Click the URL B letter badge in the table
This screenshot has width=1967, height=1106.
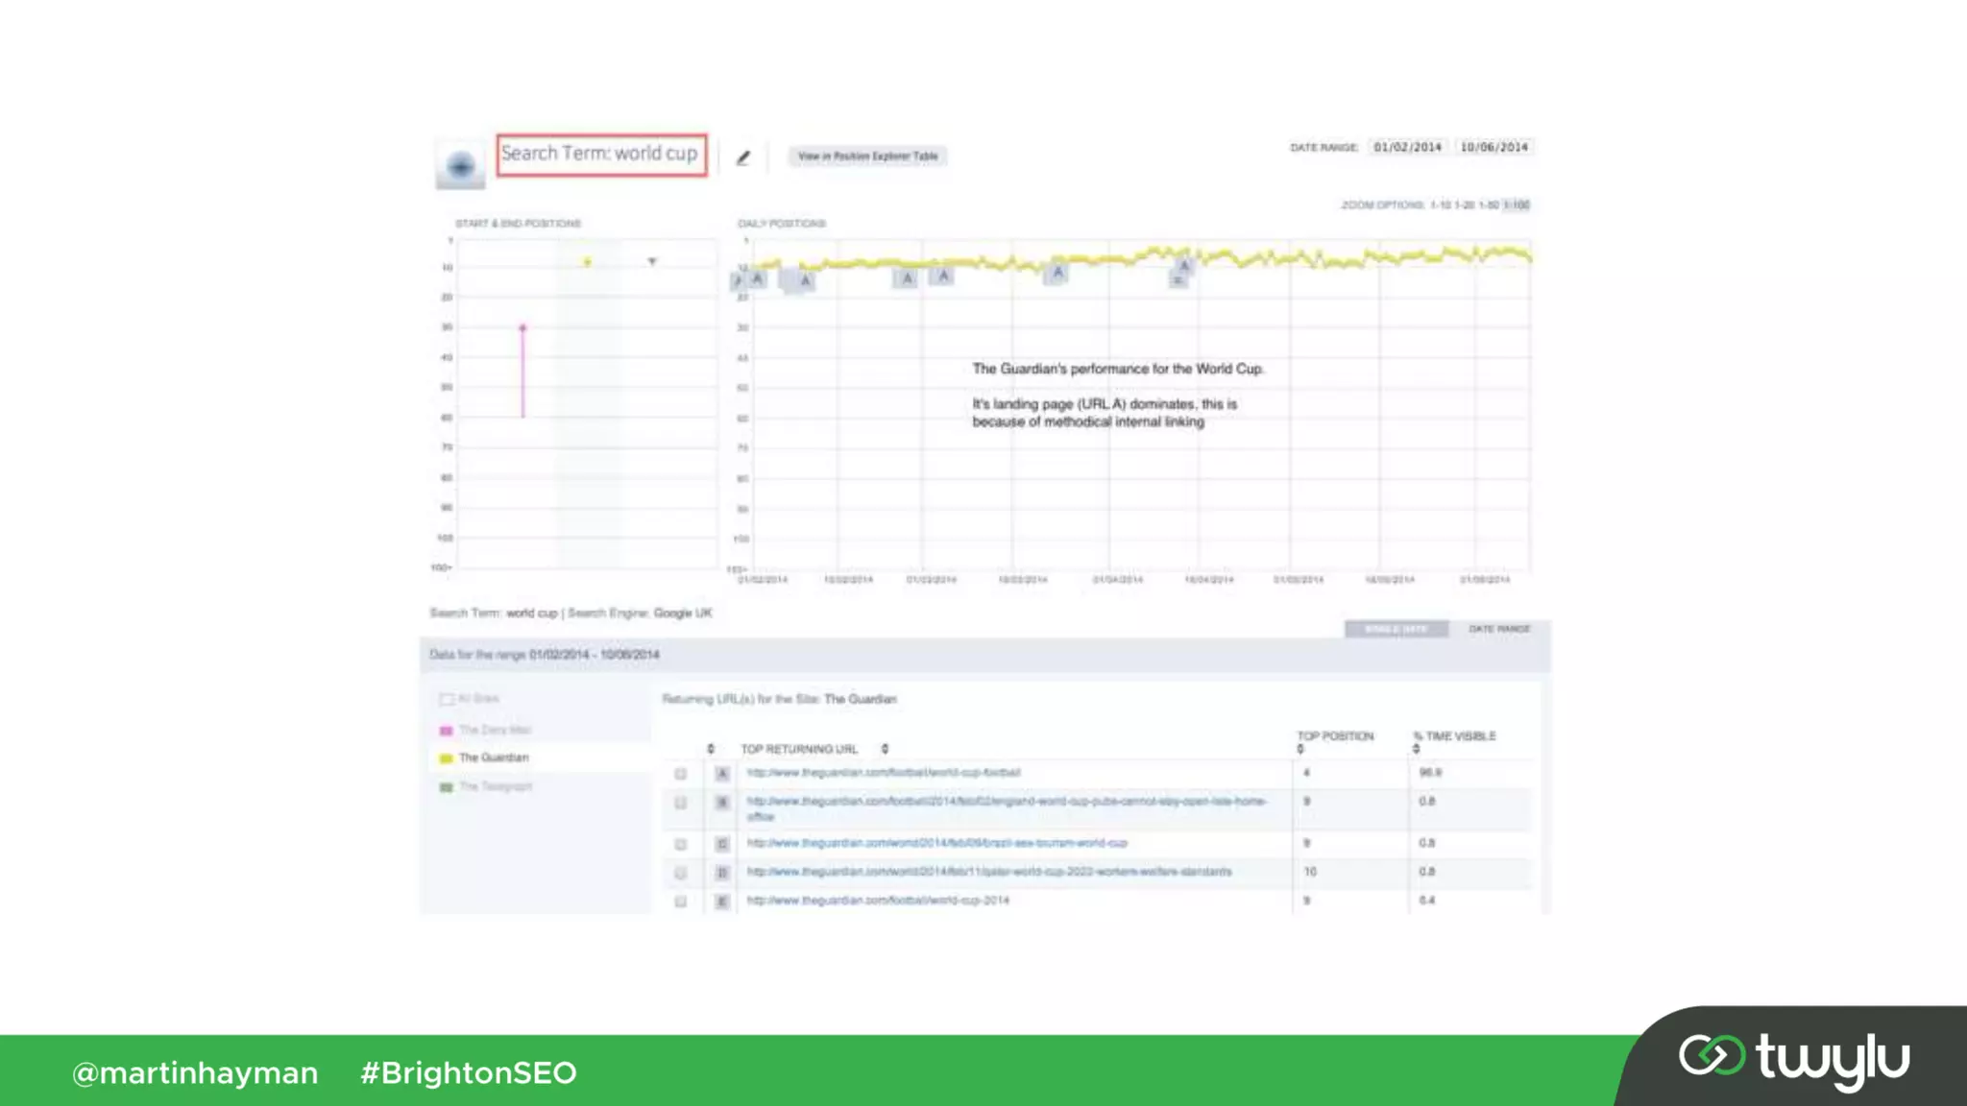coord(722,803)
